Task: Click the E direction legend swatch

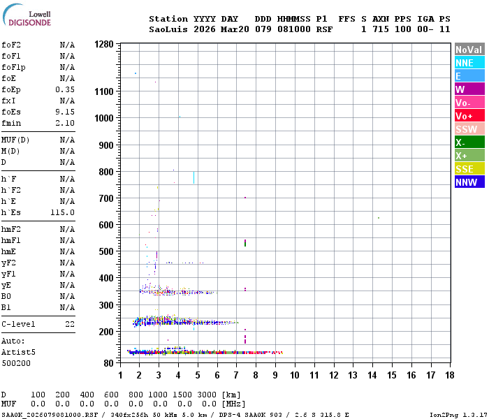Action: pyautogui.click(x=469, y=76)
